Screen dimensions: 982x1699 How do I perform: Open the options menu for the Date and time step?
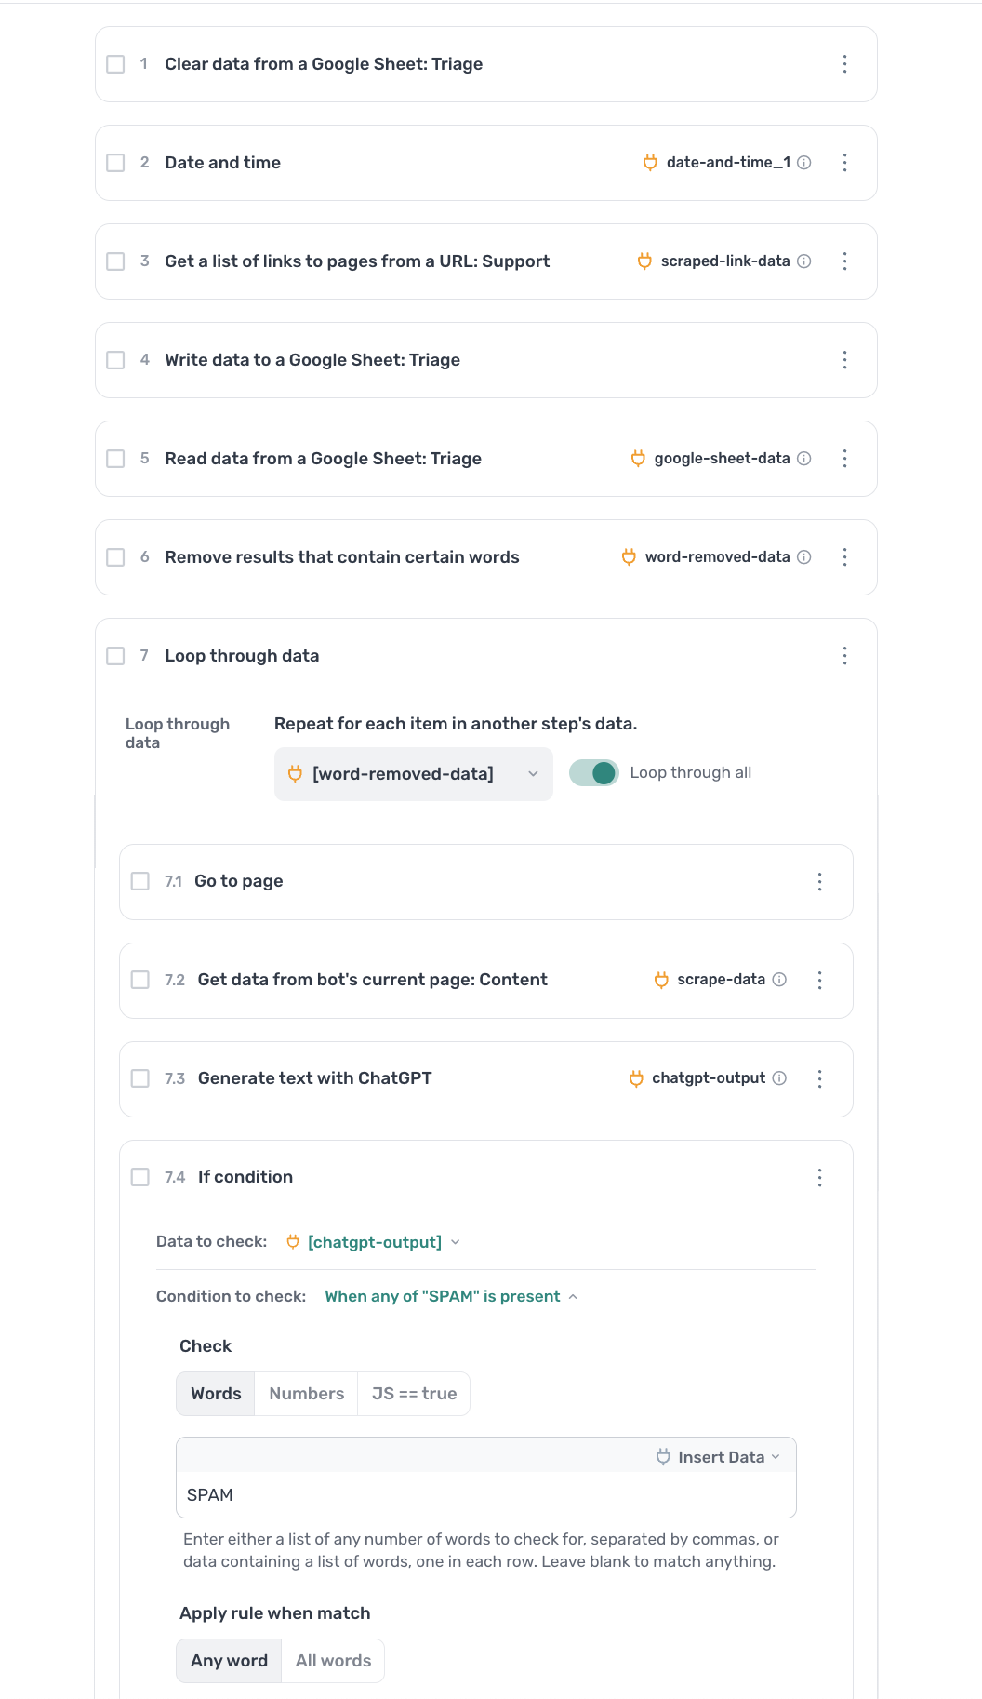[x=844, y=162]
